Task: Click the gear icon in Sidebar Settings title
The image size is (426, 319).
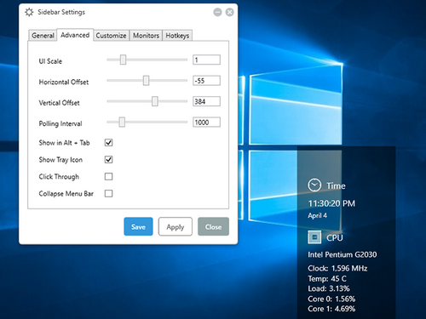Action: coord(29,12)
